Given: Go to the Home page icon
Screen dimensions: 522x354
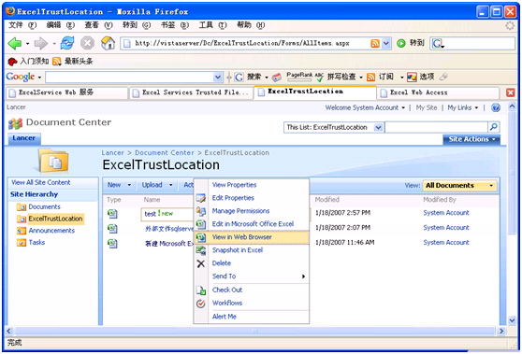Looking at the screenshot, I should click(x=108, y=43).
